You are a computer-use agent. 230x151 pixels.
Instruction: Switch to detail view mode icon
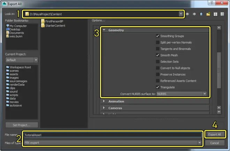click(x=222, y=14)
